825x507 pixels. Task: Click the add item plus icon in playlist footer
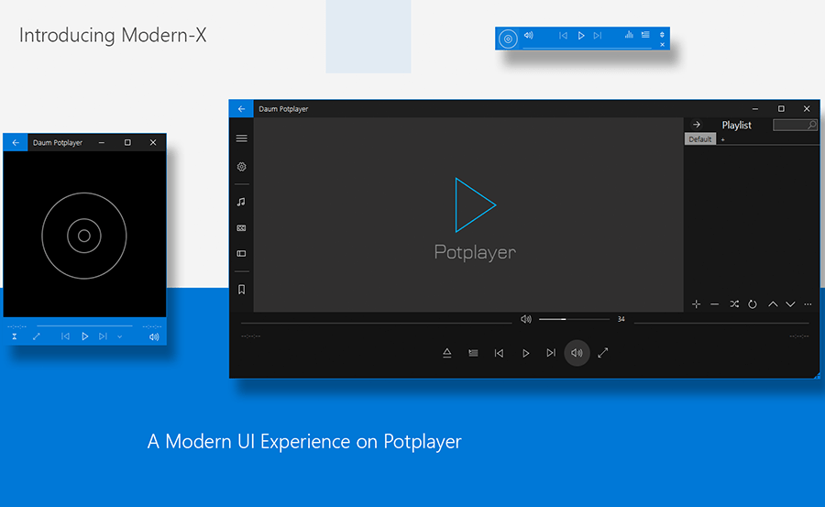click(x=696, y=304)
